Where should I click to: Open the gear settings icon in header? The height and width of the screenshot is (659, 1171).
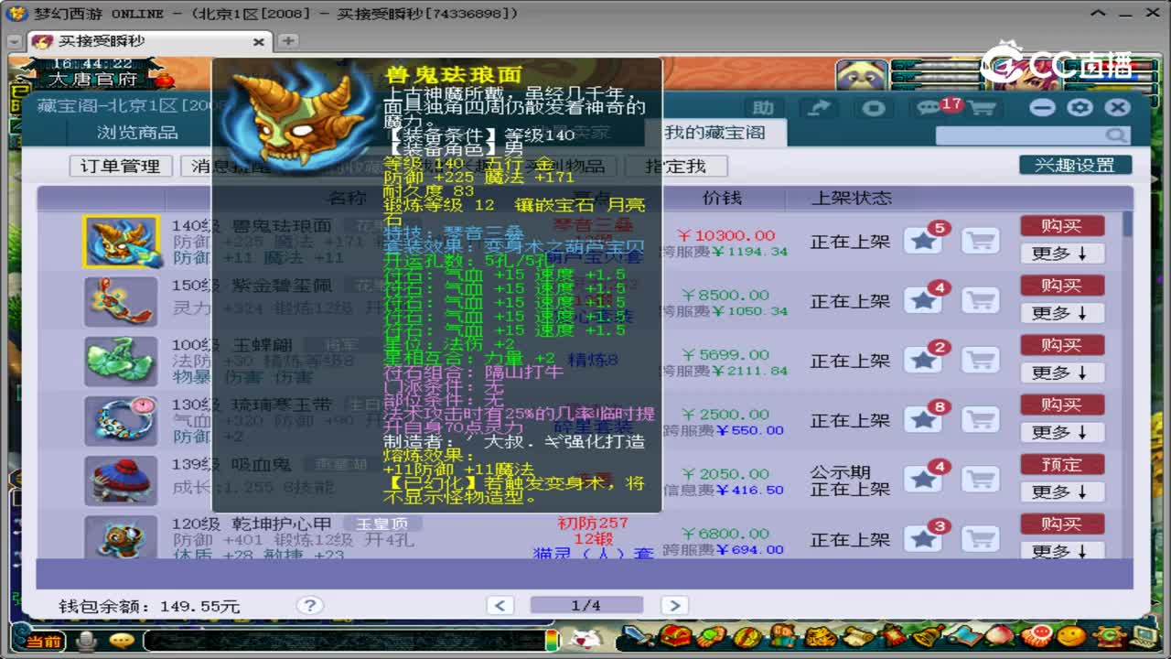click(x=1080, y=107)
